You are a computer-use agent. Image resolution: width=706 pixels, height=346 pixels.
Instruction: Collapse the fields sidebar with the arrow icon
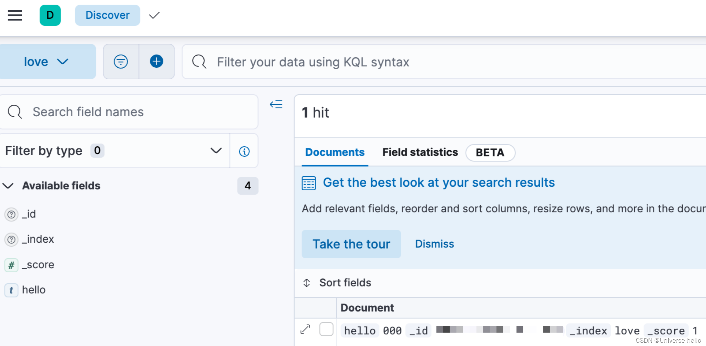pyautogui.click(x=276, y=104)
